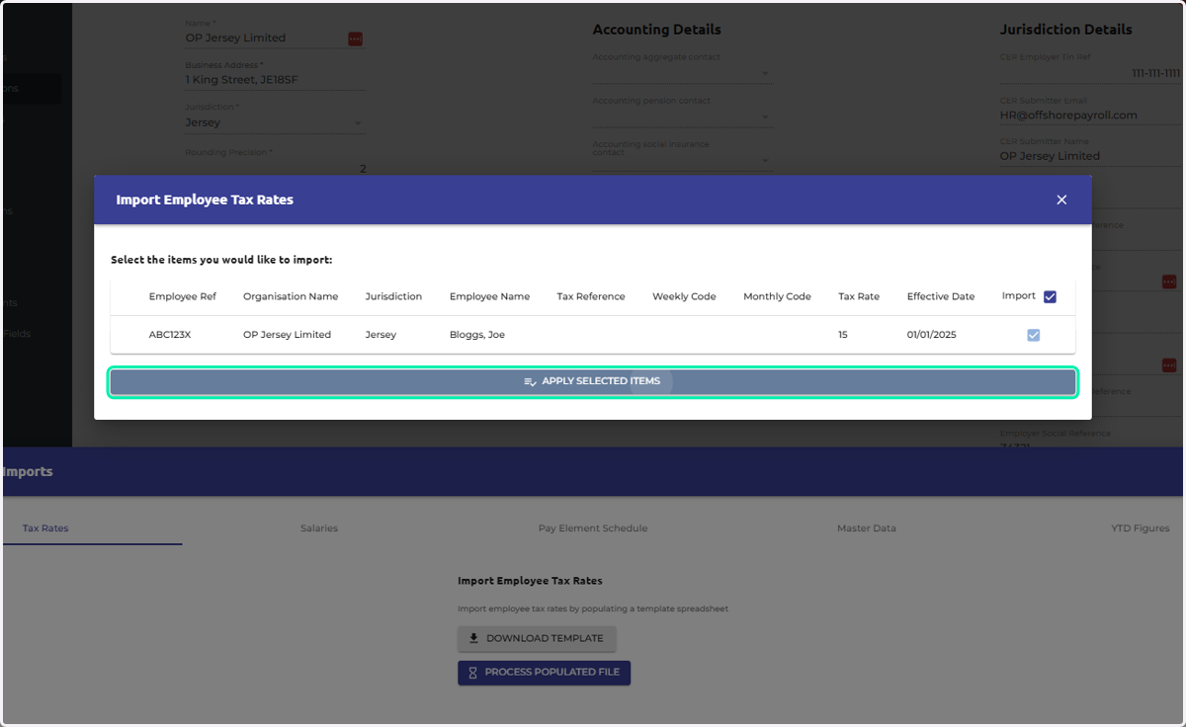Click the red icon beside the Name field
The image size is (1186, 727).
[355, 39]
